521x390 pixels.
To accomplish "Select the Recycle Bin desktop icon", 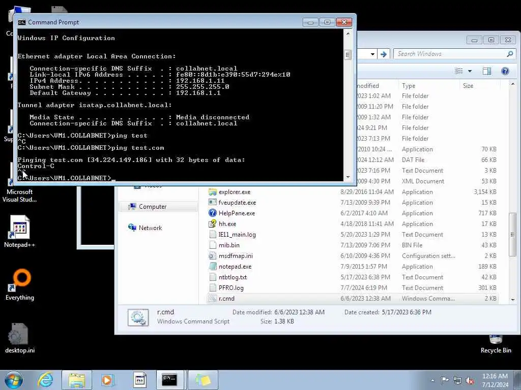I will pyautogui.click(x=496, y=345).
